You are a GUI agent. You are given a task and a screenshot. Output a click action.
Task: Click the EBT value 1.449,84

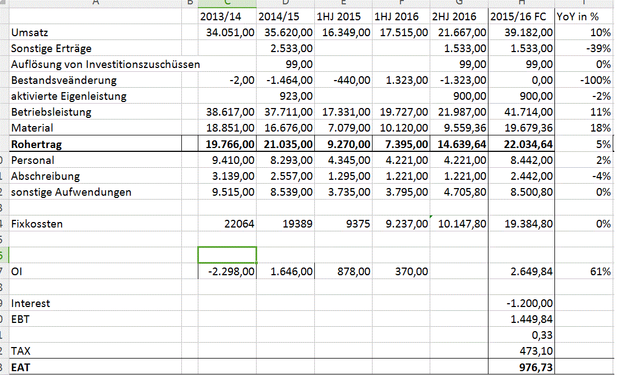[521, 319]
